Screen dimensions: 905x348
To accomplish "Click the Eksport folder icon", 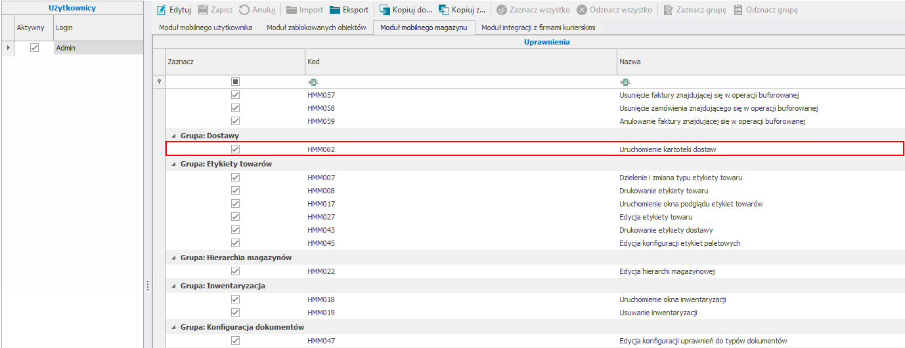I will pos(335,10).
